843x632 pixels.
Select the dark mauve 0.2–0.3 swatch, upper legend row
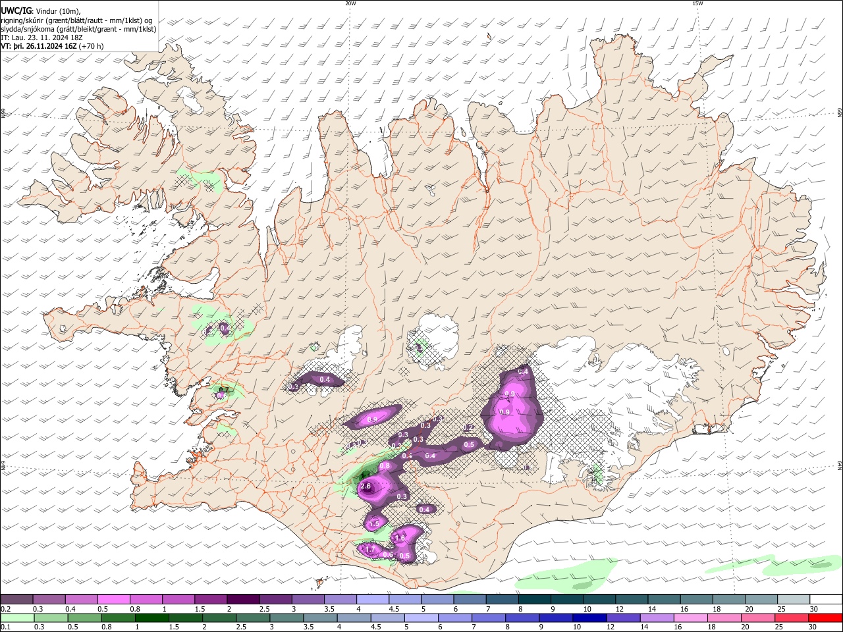16,599
